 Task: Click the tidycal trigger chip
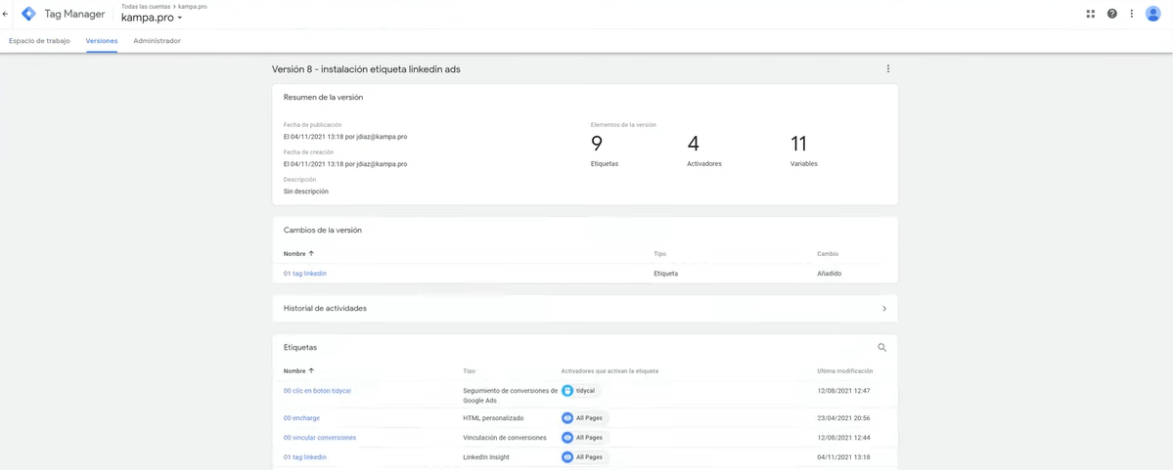click(x=580, y=391)
